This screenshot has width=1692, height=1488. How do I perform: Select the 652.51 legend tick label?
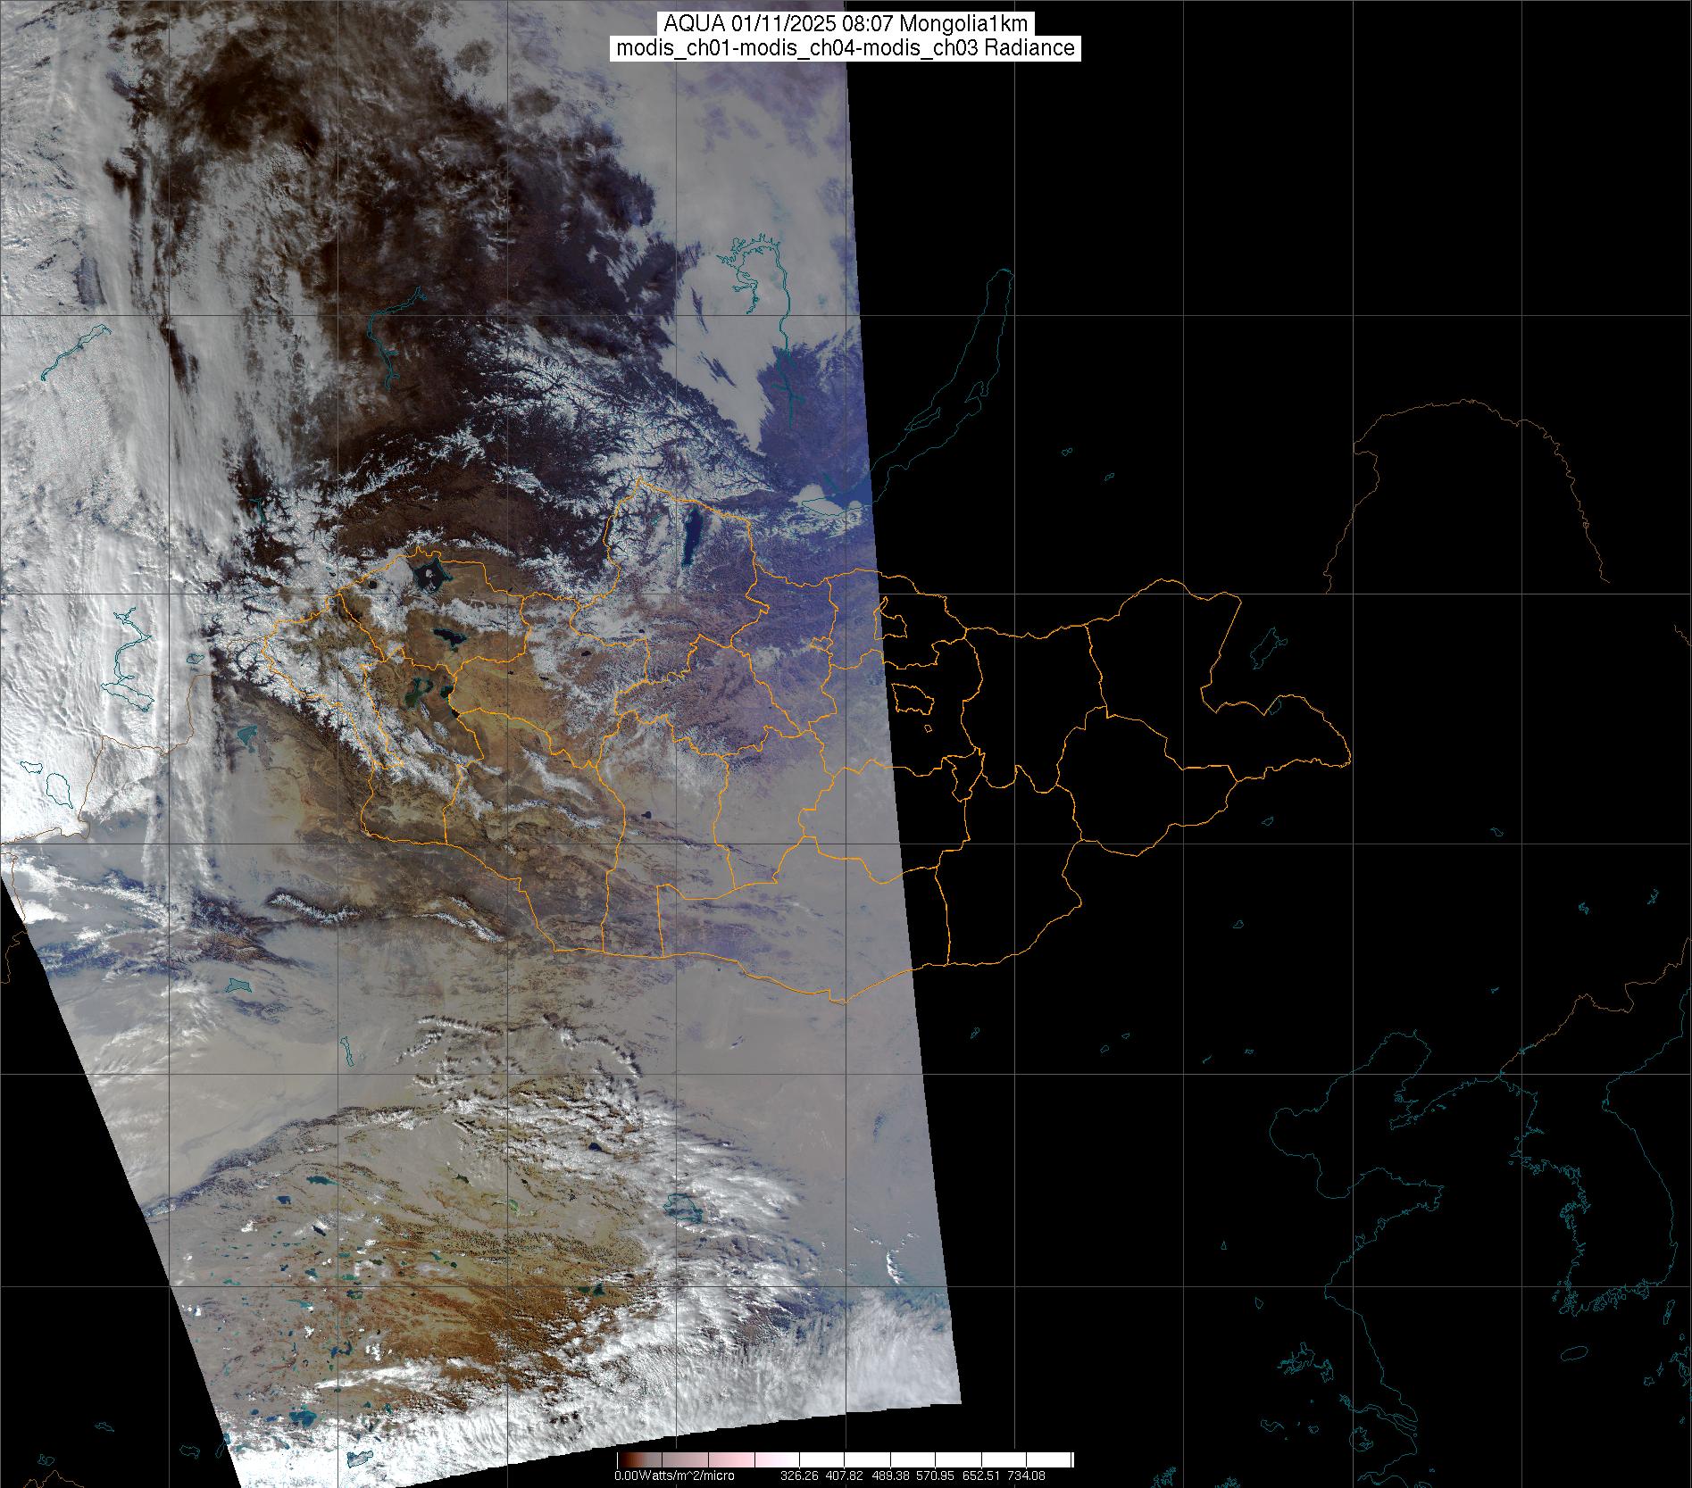(980, 1476)
